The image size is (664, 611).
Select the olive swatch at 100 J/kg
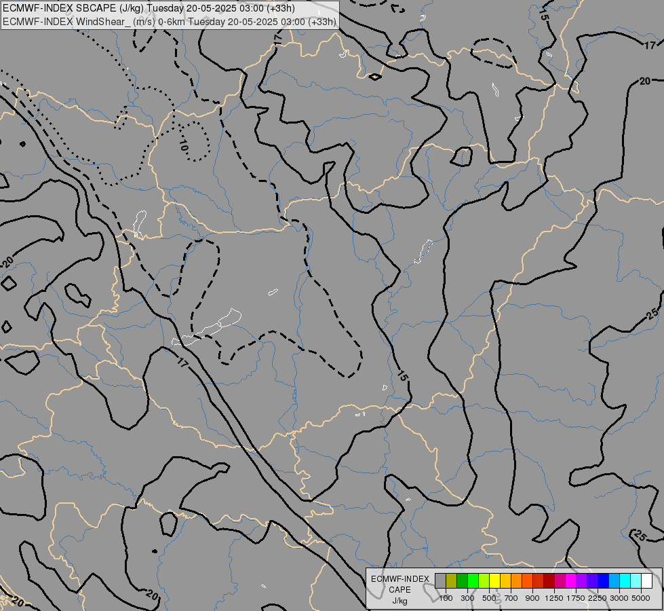[x=452, y=581]
